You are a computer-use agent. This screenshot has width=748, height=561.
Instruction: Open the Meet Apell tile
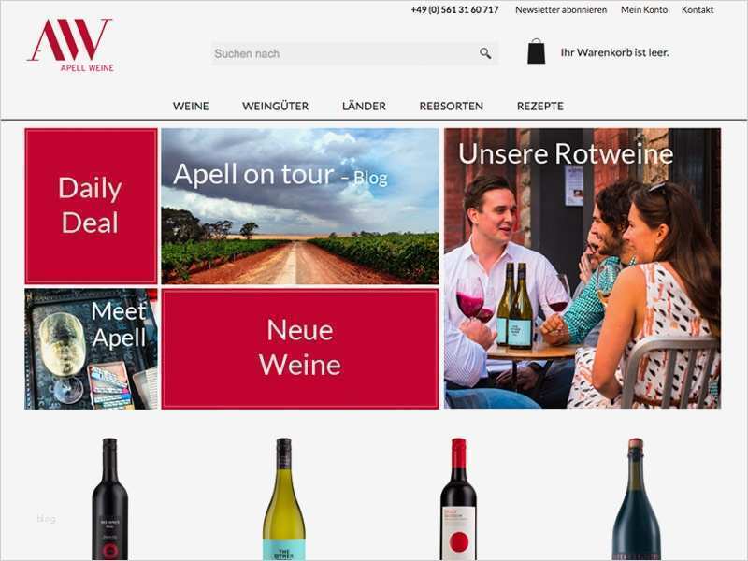tap(91, 349)
